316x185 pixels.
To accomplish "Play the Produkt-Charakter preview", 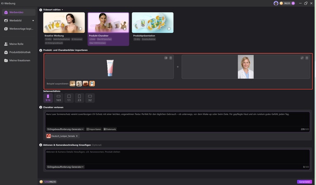I will click(125, 29).
